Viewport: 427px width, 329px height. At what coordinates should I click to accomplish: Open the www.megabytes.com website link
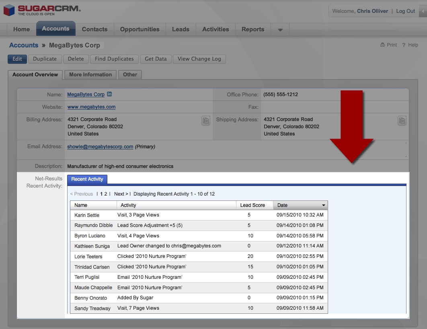[x=91, y=107]
